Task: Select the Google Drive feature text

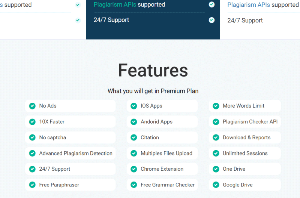Action: [238, 185]
